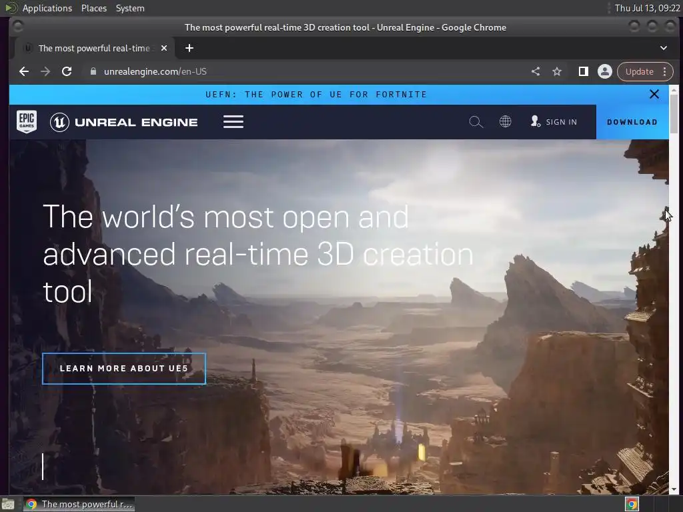Screen dimensions: 683x512
Task: Click the browser forward arrow
Action: (x=45, y=71)
